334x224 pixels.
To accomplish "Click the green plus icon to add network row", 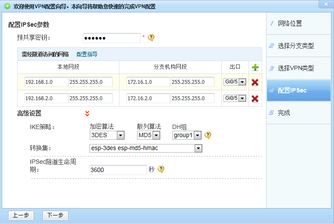I will click(x=255, y=68).
